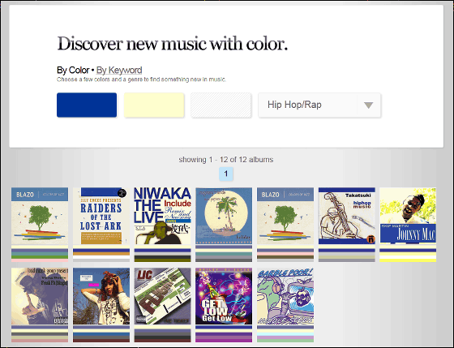Click the palette strip under Niwaka The Live
The image size is (454, 348).
tap(163, 254)
